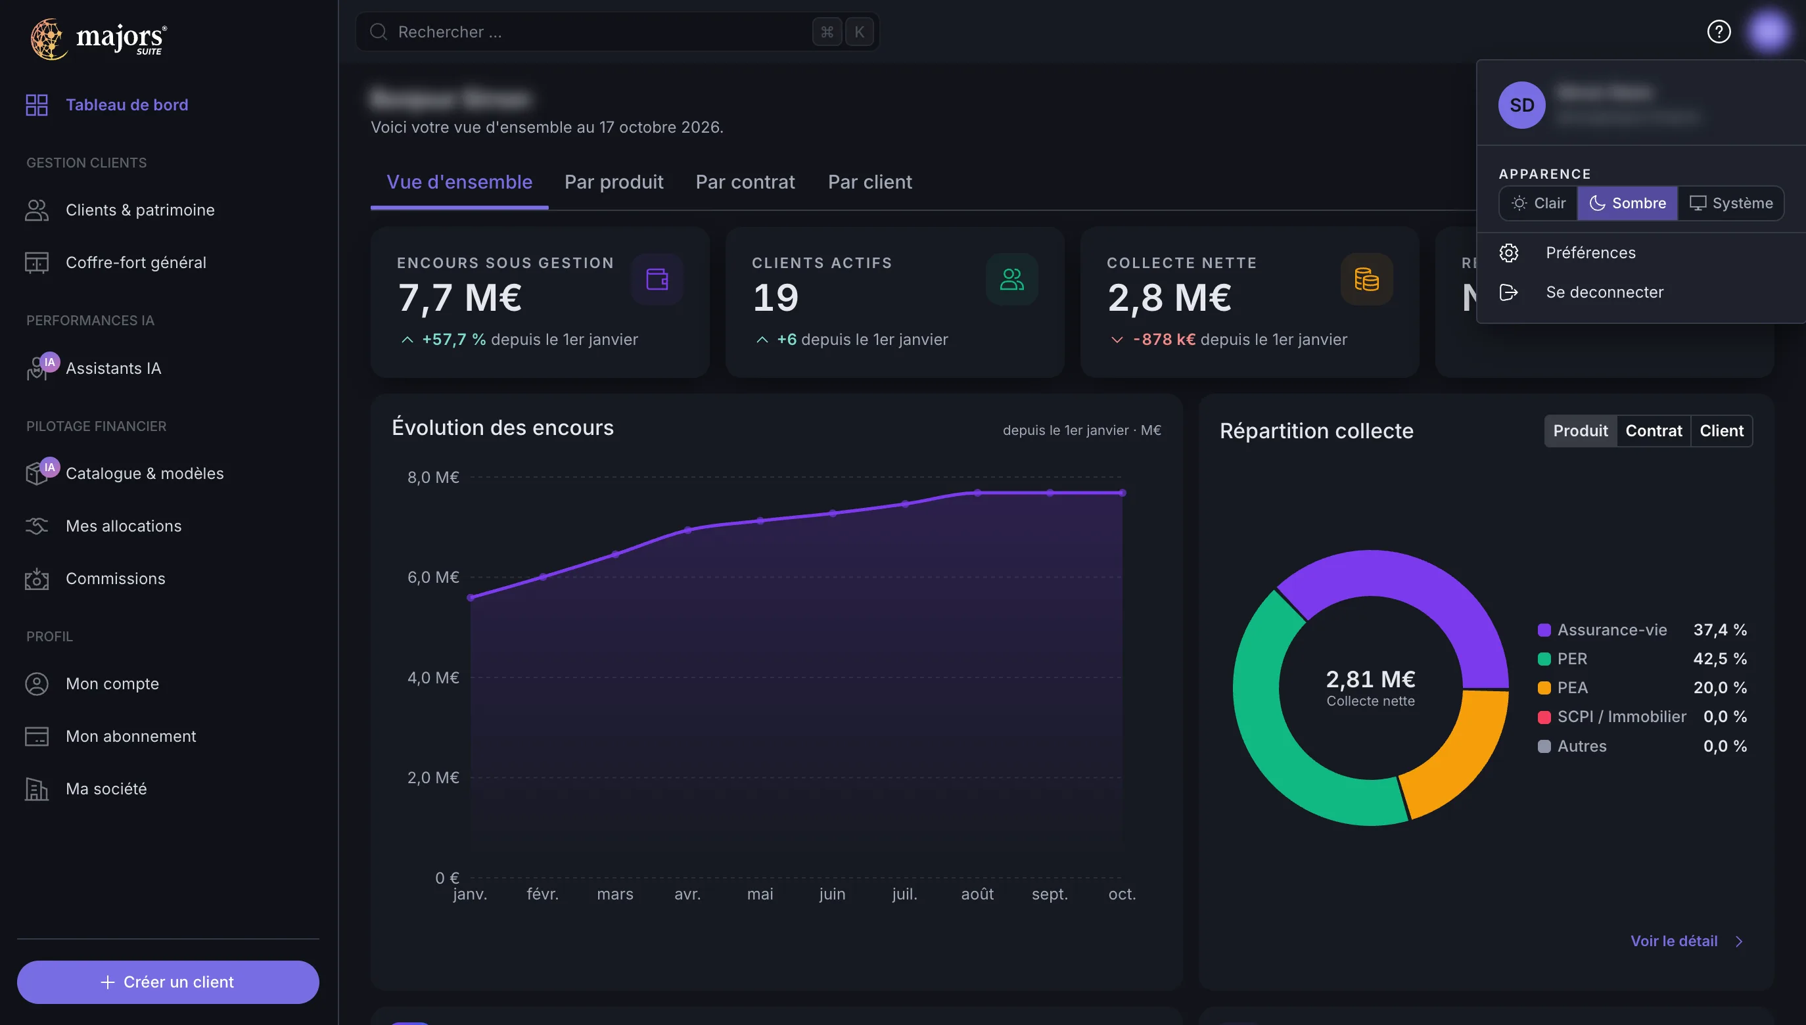This screenshot has height=1025, width=1806.
Task: Open the Voir le détail link
Action: coord(1674,941)
